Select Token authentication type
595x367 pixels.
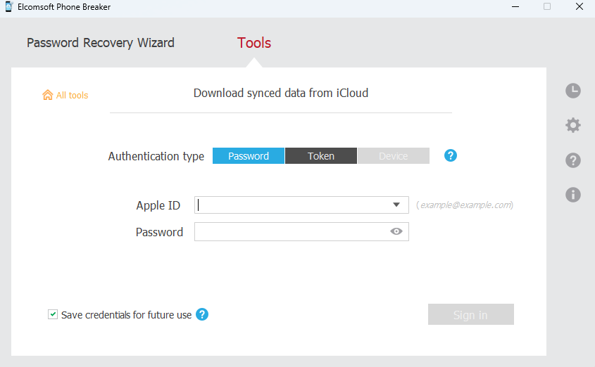[321, 155]
